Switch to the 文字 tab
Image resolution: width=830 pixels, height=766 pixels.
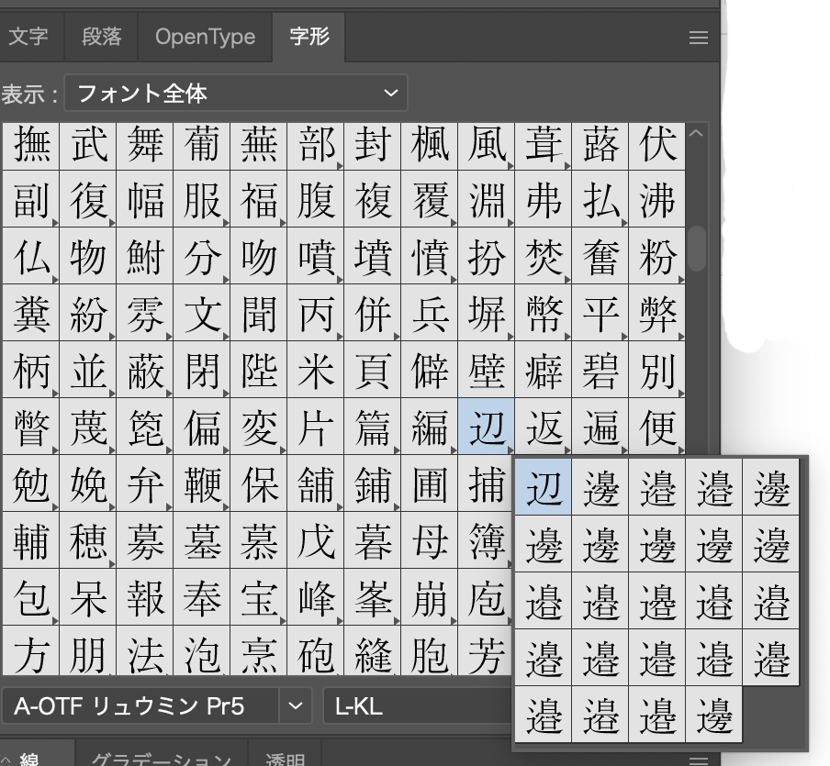pyautogui.click(x=28, y=37)
